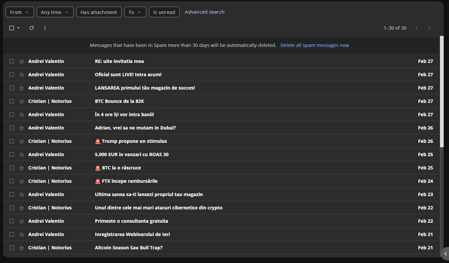Star the 'FTX începe rambursările' email
The width and height of the screenshot is (449, 263).
(x=22, y=181)
